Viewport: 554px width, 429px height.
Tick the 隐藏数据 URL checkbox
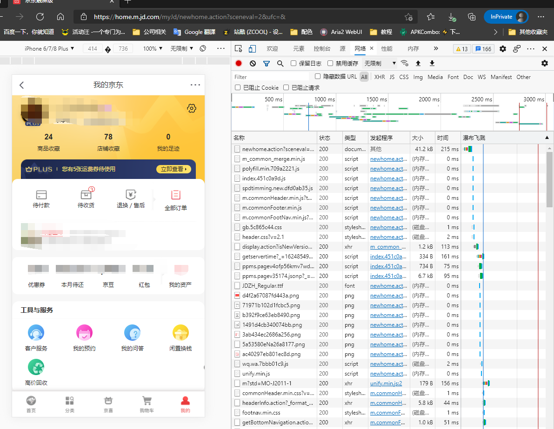point(318,76)
